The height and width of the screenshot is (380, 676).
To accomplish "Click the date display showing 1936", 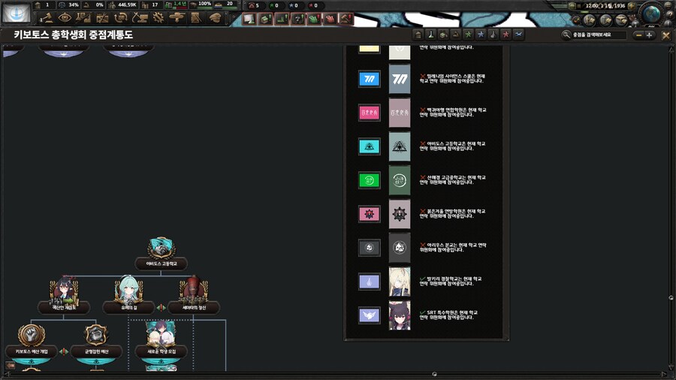I will 605,5.
